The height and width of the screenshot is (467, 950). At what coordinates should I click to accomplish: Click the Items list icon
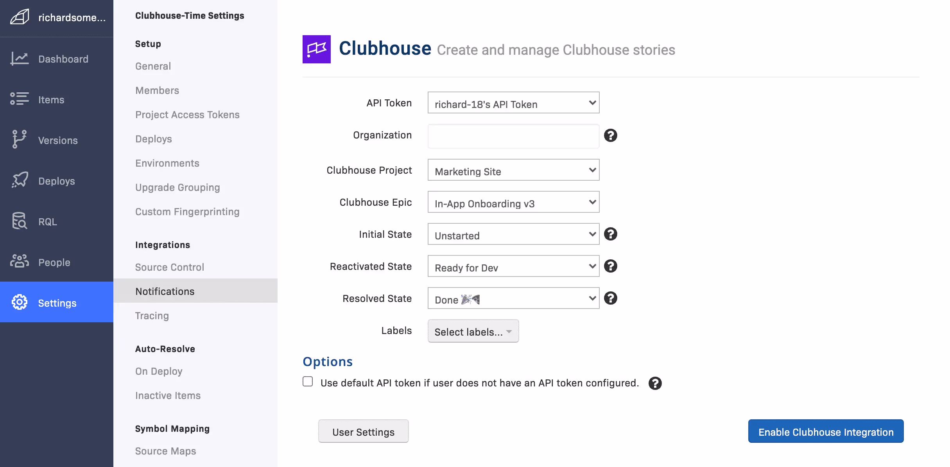20,99
